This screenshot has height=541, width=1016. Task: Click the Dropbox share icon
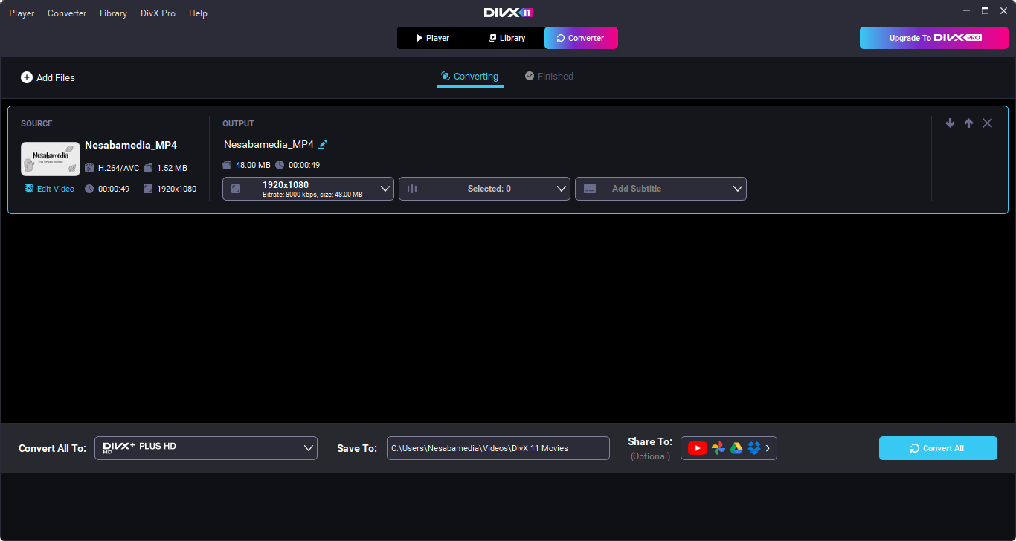point(754,448)
